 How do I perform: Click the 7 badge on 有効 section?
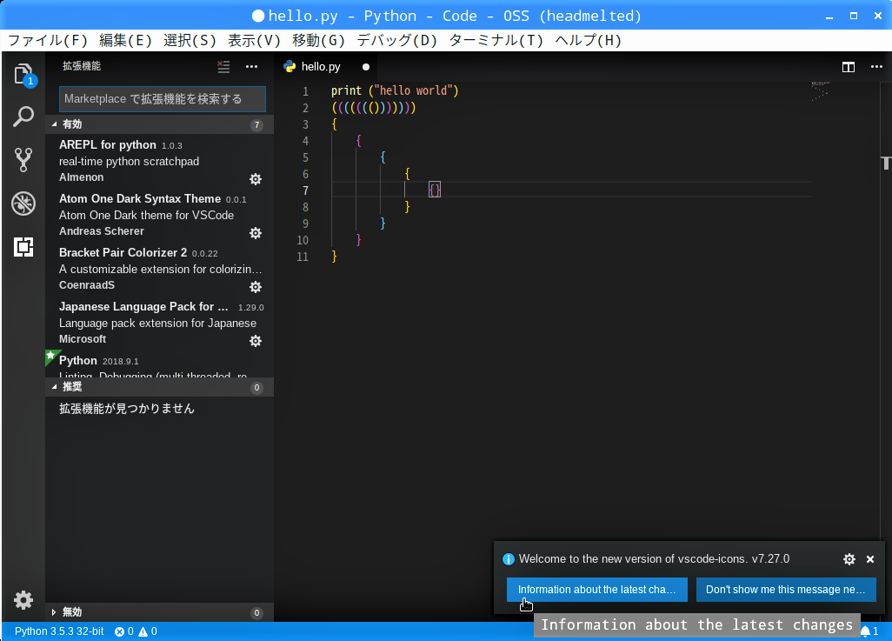point(257,124)
